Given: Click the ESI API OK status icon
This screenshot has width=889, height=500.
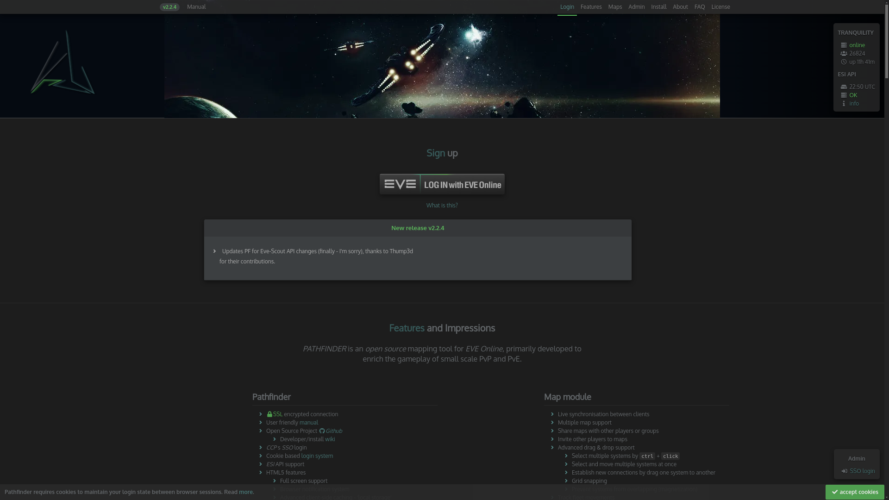Looking at the screenshot, I should 844,95.
